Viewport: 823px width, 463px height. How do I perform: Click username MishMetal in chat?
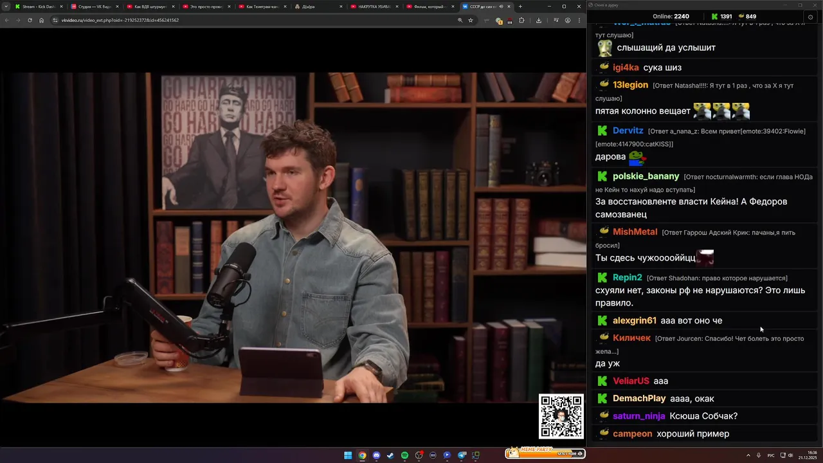pos(635,232)
